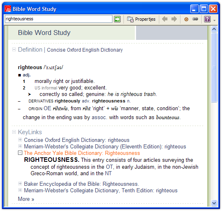The width and height of the screenshot is (222, 211).
Task: Open the Definition section heading link
Action: (x=30, y=50)
